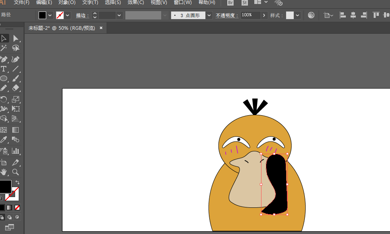Click the opacity 100% input field
The height and width of the screenshot is (234, 390).
250,15
